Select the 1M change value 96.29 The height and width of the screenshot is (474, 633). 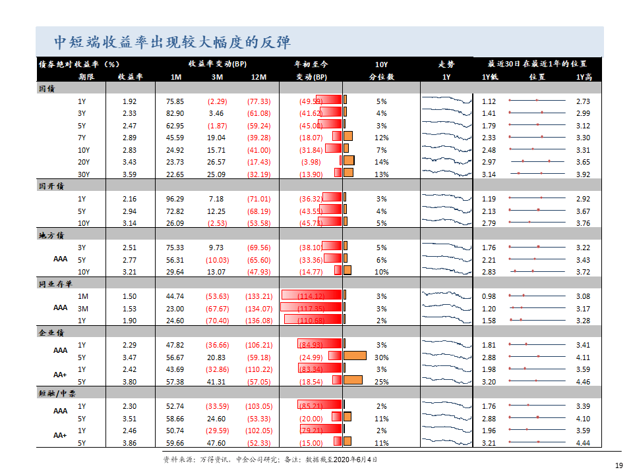[175, 199]
